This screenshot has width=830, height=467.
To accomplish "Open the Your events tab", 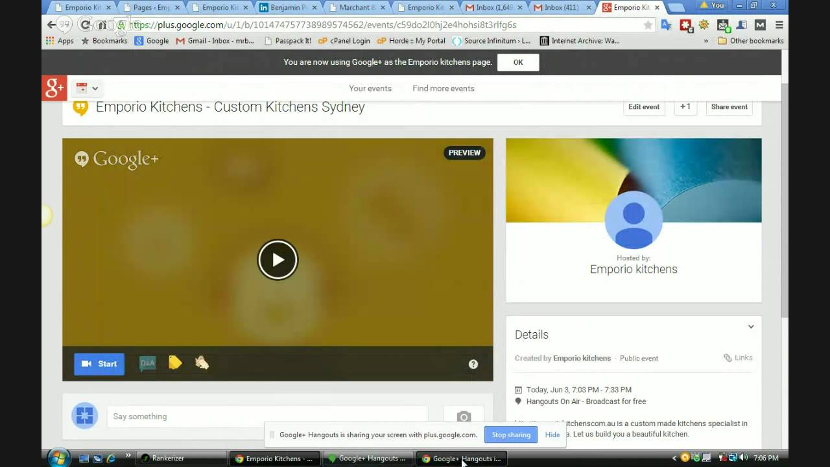I will tap(370, 88).
